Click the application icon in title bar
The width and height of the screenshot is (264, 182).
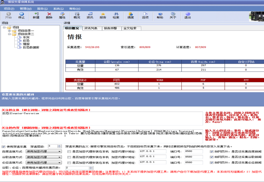coord(3,2)
